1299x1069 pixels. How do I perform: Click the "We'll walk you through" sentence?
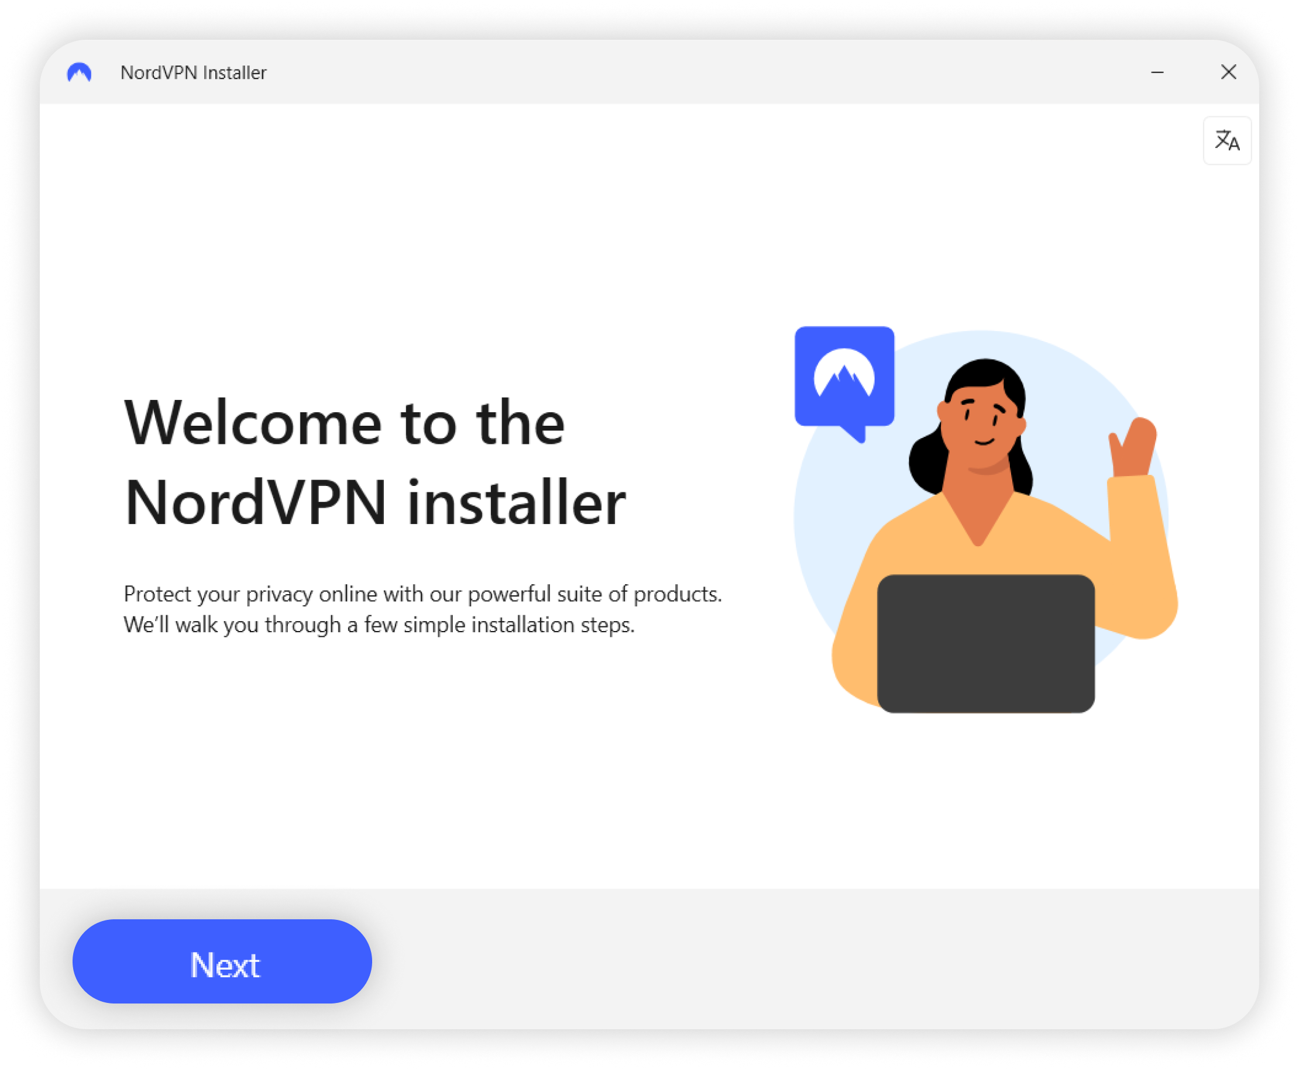tap(379, 625)
